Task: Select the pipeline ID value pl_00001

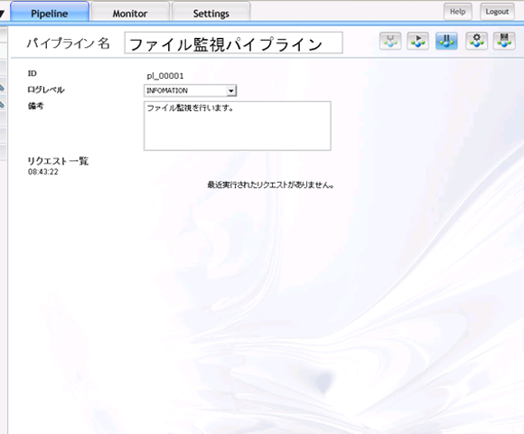Action: pos(165,76)
